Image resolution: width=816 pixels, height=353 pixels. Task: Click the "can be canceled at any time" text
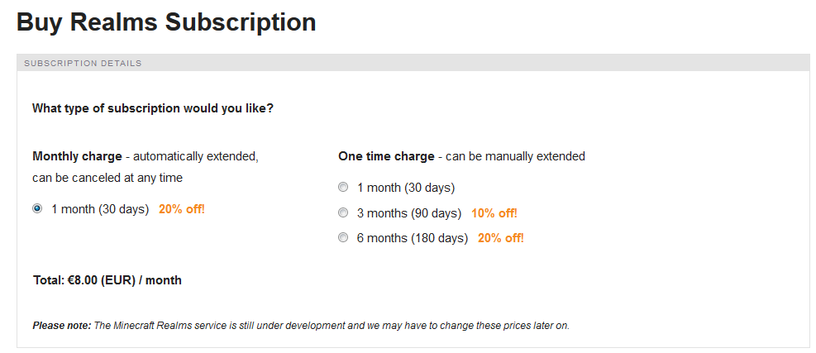107,177
